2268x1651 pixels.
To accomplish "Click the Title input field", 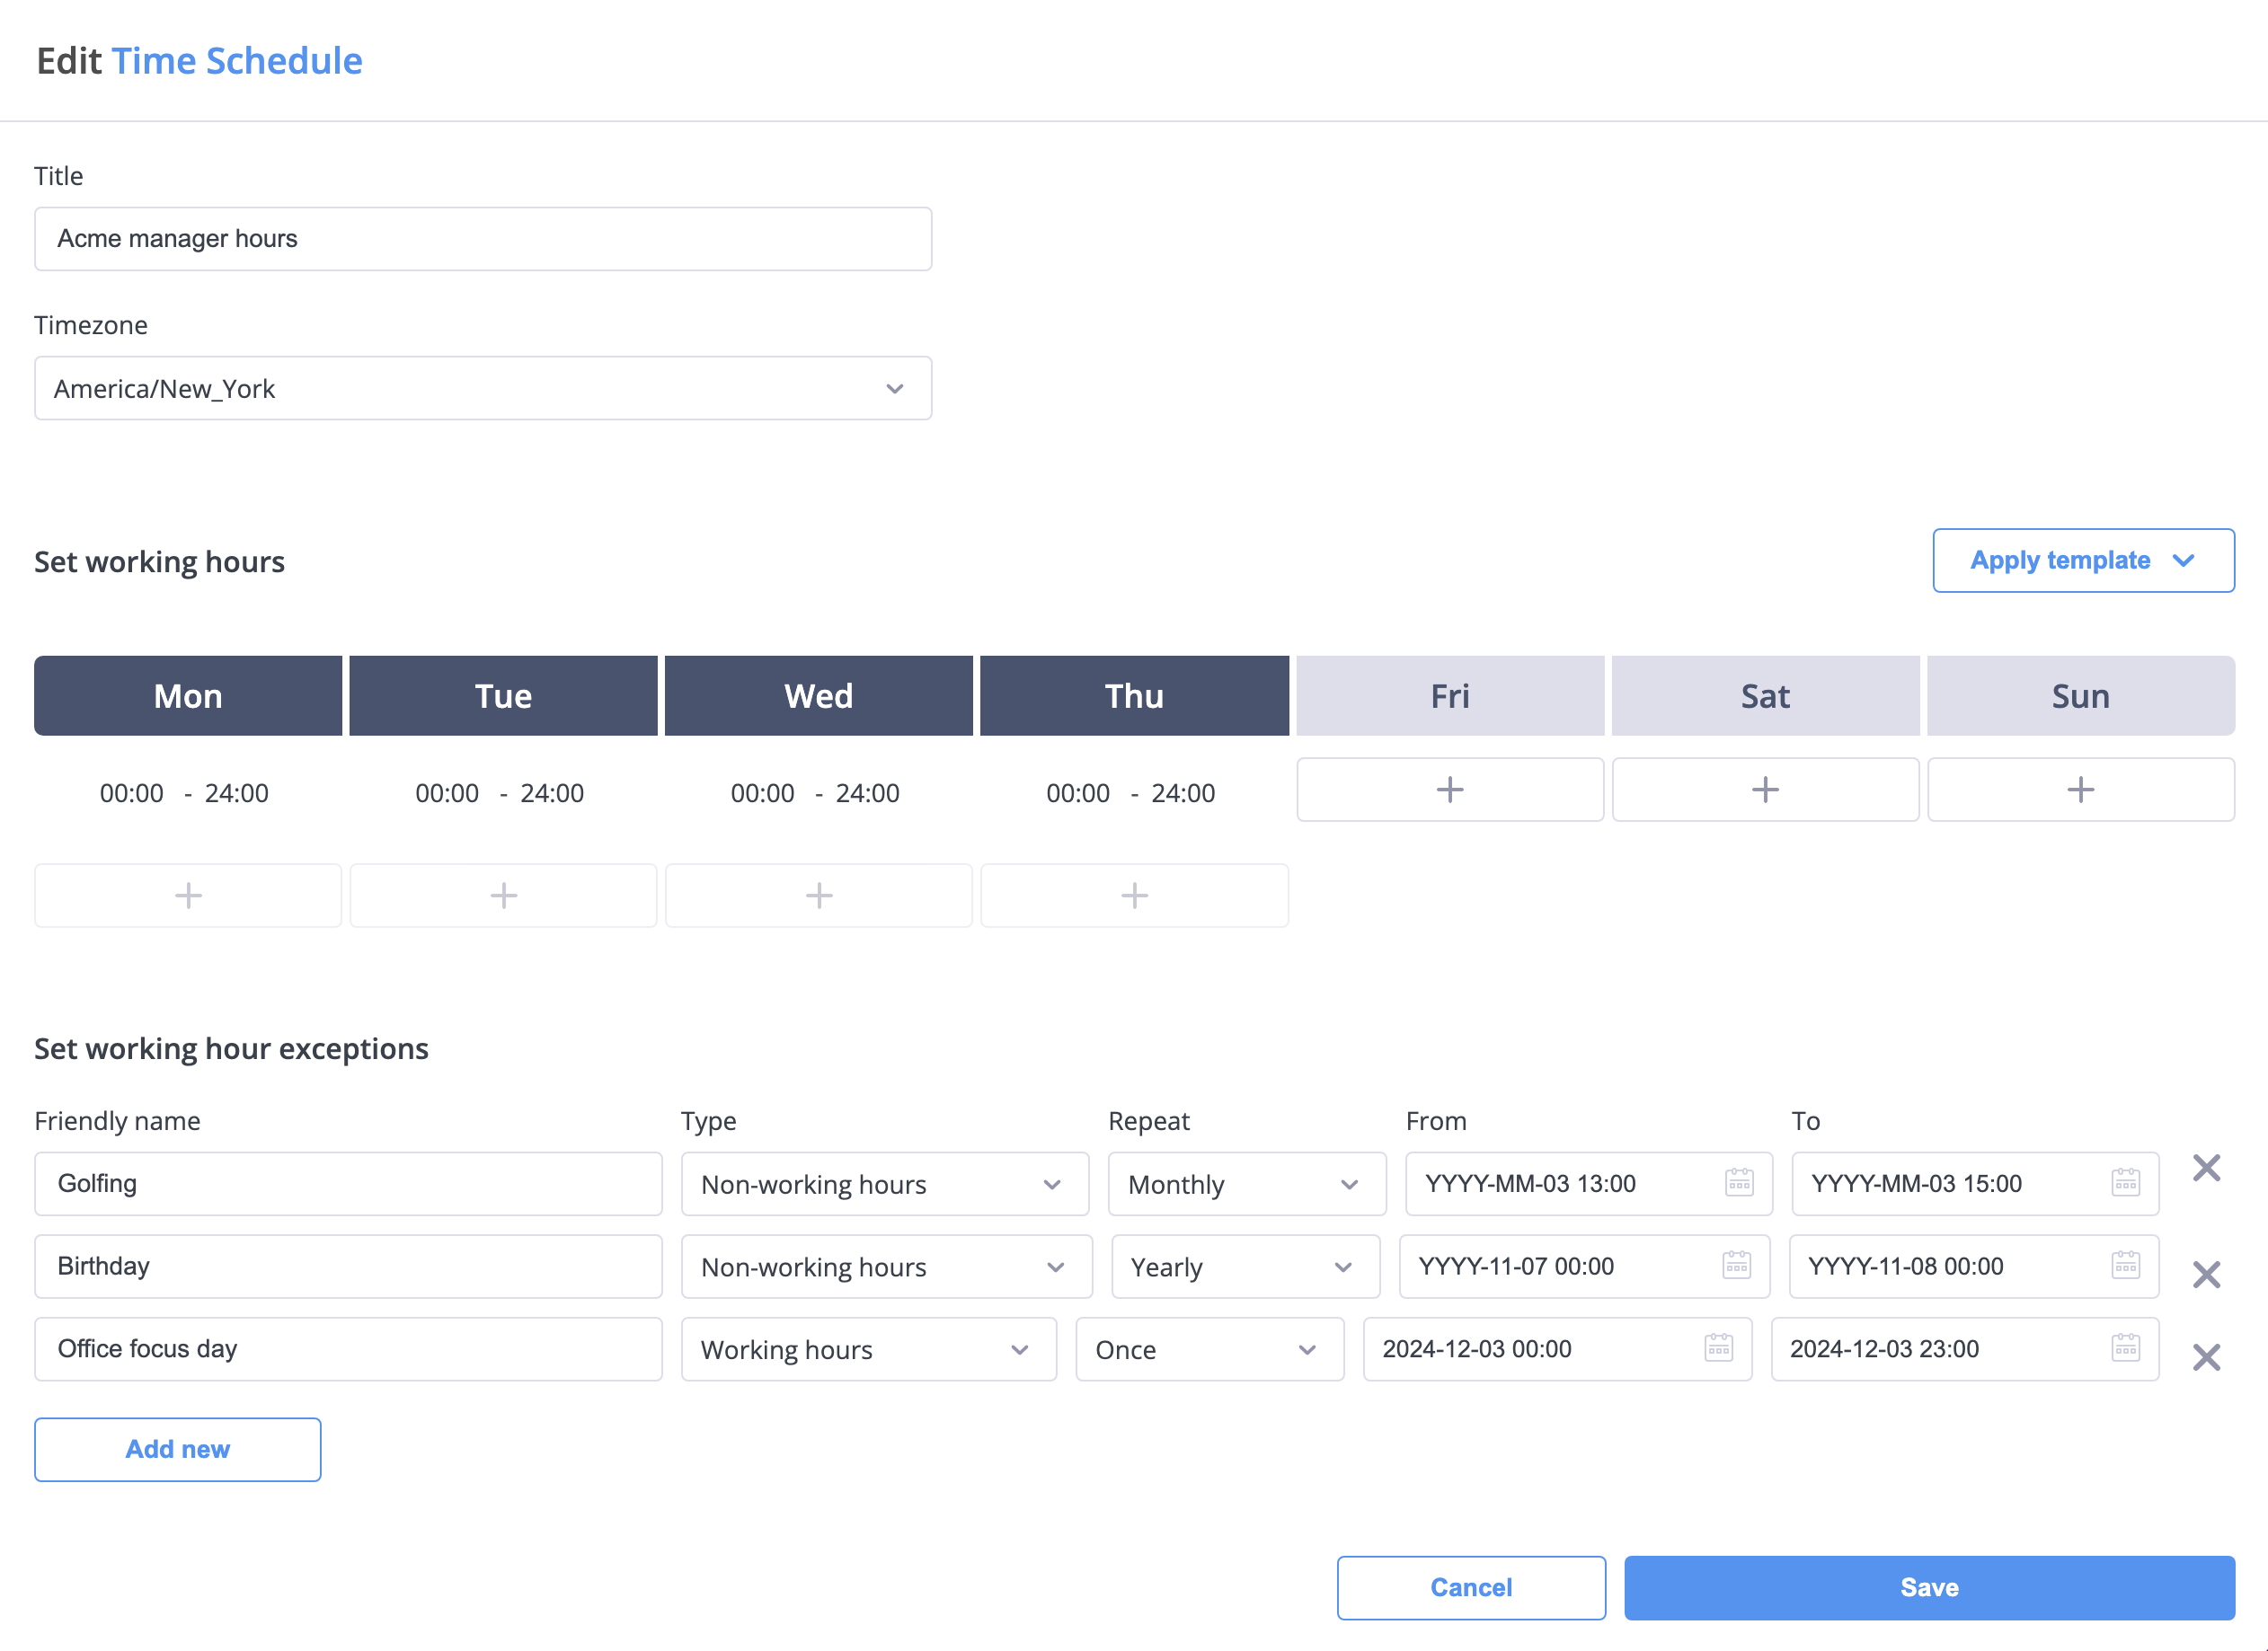I will point(483,238).
